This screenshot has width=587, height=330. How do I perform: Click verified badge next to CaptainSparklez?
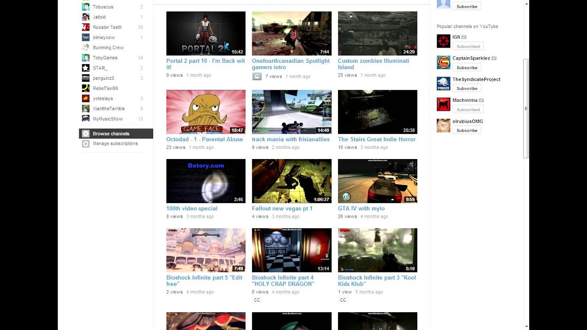click(494, 58)
